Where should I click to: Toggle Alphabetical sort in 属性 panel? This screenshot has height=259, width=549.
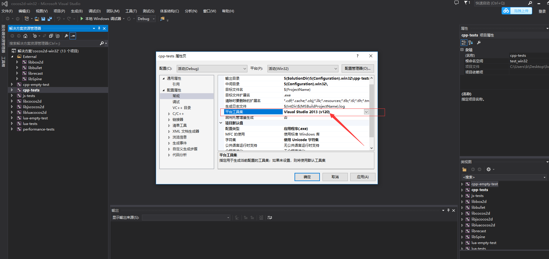tap(471, 43)
